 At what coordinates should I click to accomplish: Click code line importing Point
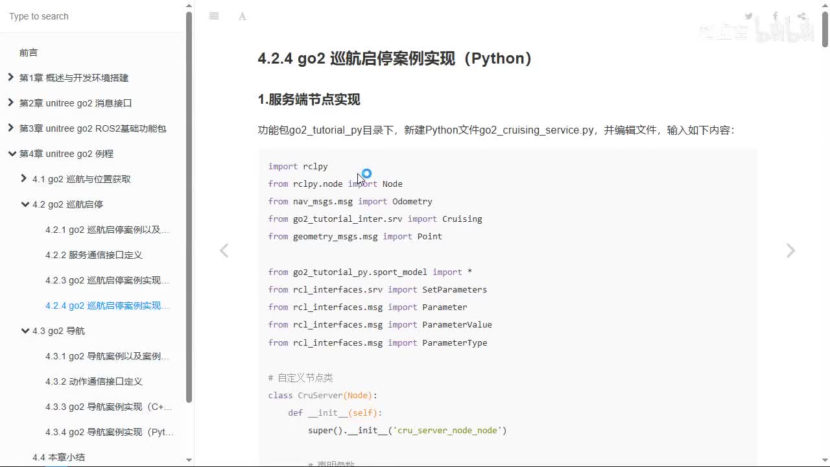[x=355, y=236]
